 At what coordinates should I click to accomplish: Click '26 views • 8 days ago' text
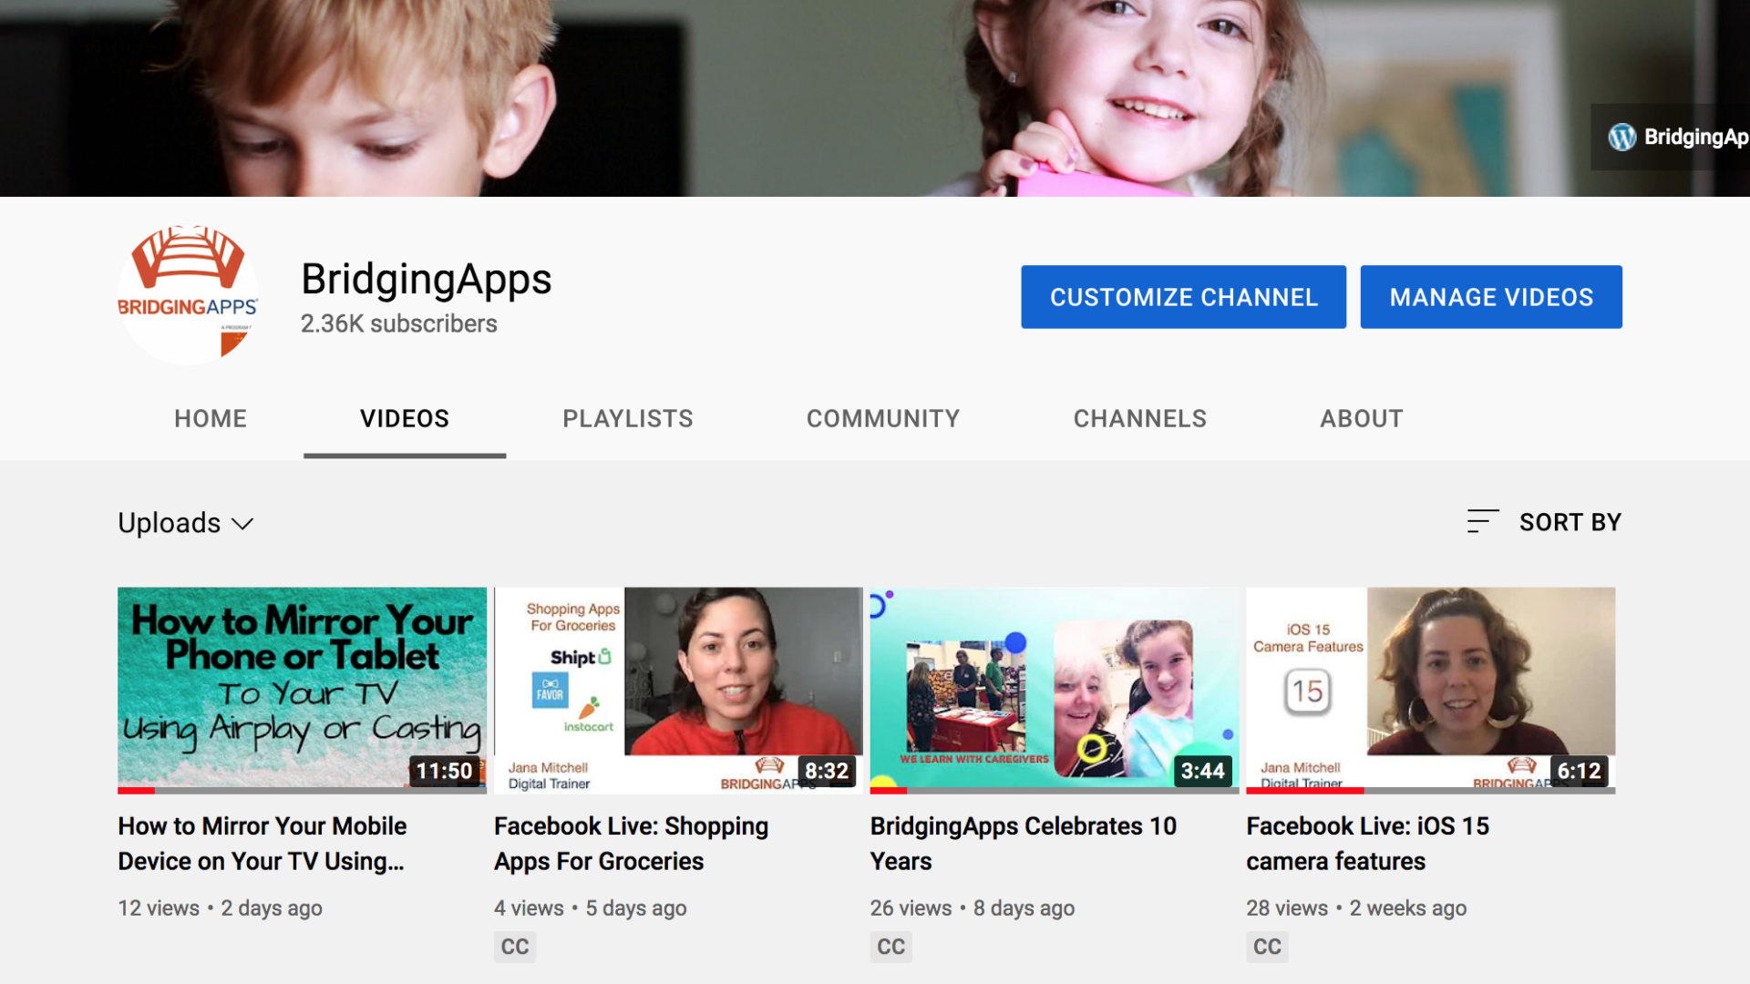click(x=973, y=908)
